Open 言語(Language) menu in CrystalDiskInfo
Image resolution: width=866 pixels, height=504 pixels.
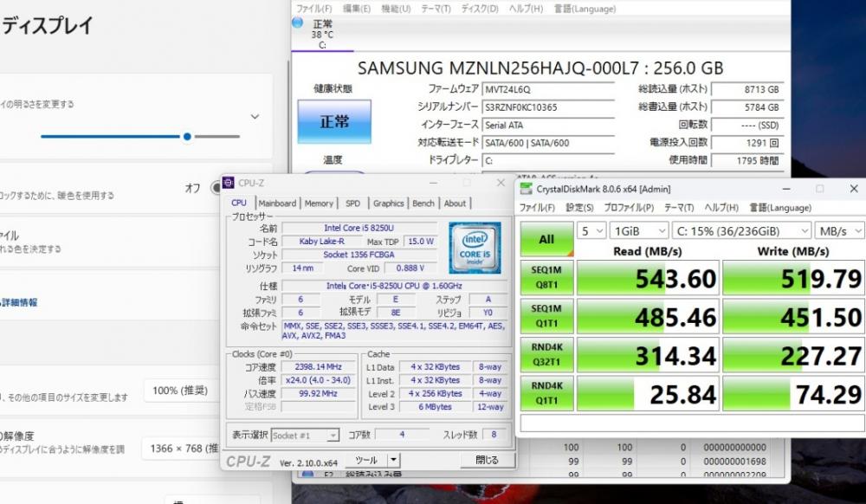coord(585,9)
